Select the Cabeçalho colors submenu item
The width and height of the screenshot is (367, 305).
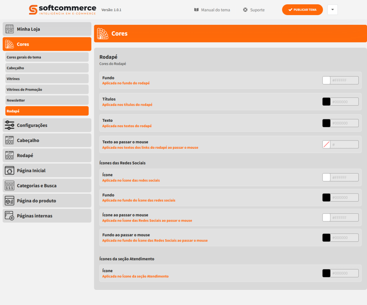click(x=47, y=68)
